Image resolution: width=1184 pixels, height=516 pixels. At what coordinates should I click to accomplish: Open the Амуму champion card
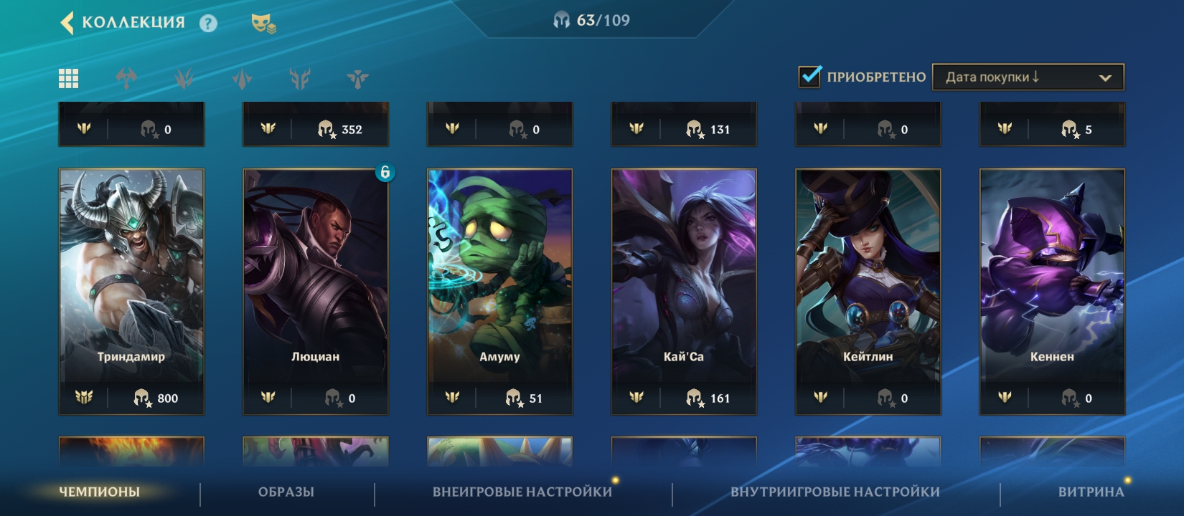pyautogui.click(x=500, y=292)
